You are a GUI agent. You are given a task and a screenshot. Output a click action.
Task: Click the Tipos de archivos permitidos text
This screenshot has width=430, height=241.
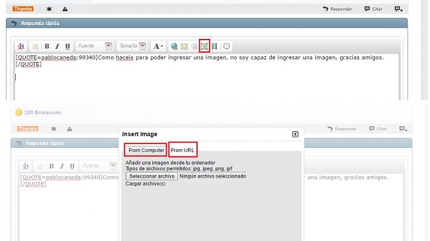179,169
